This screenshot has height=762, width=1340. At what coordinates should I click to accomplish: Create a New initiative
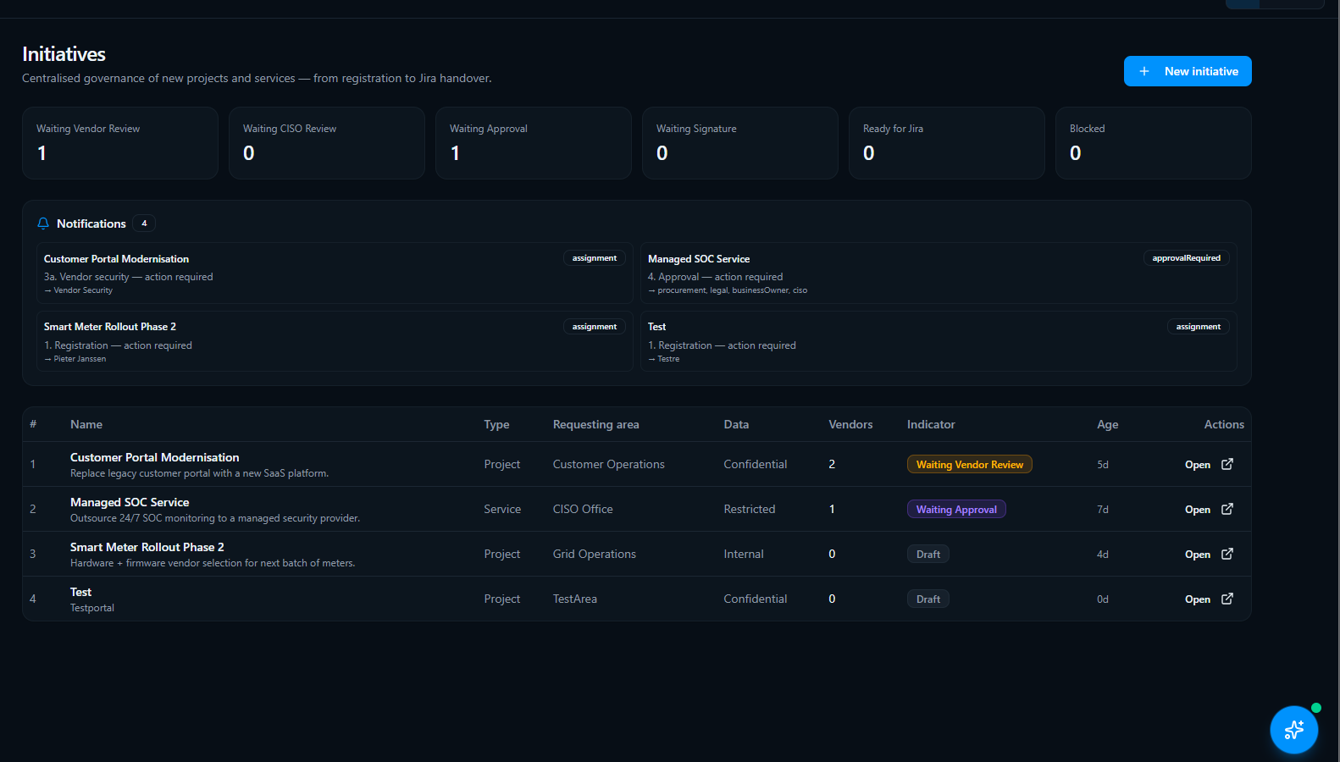1188,71
